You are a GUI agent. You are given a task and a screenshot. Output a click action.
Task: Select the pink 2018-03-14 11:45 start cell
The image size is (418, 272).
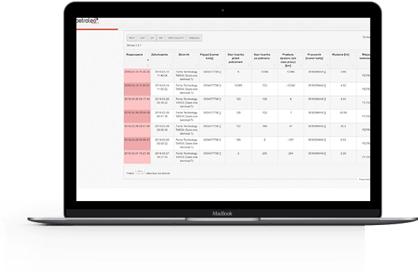pyautogui.click(x=137, y=76)
